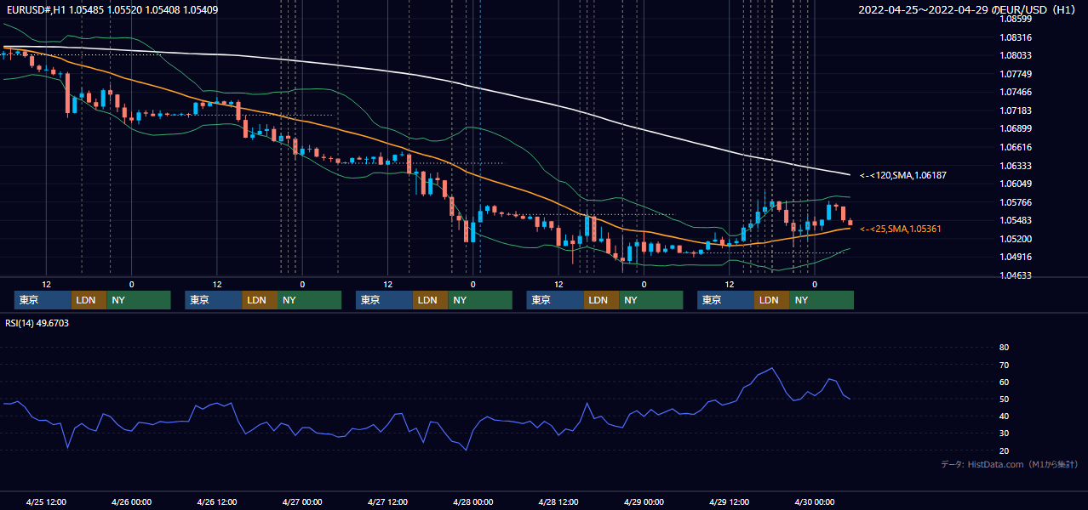This screenshot has width=1088, height=510.
Task: Click price axis value 1.06899
Action: (1015, 128)
